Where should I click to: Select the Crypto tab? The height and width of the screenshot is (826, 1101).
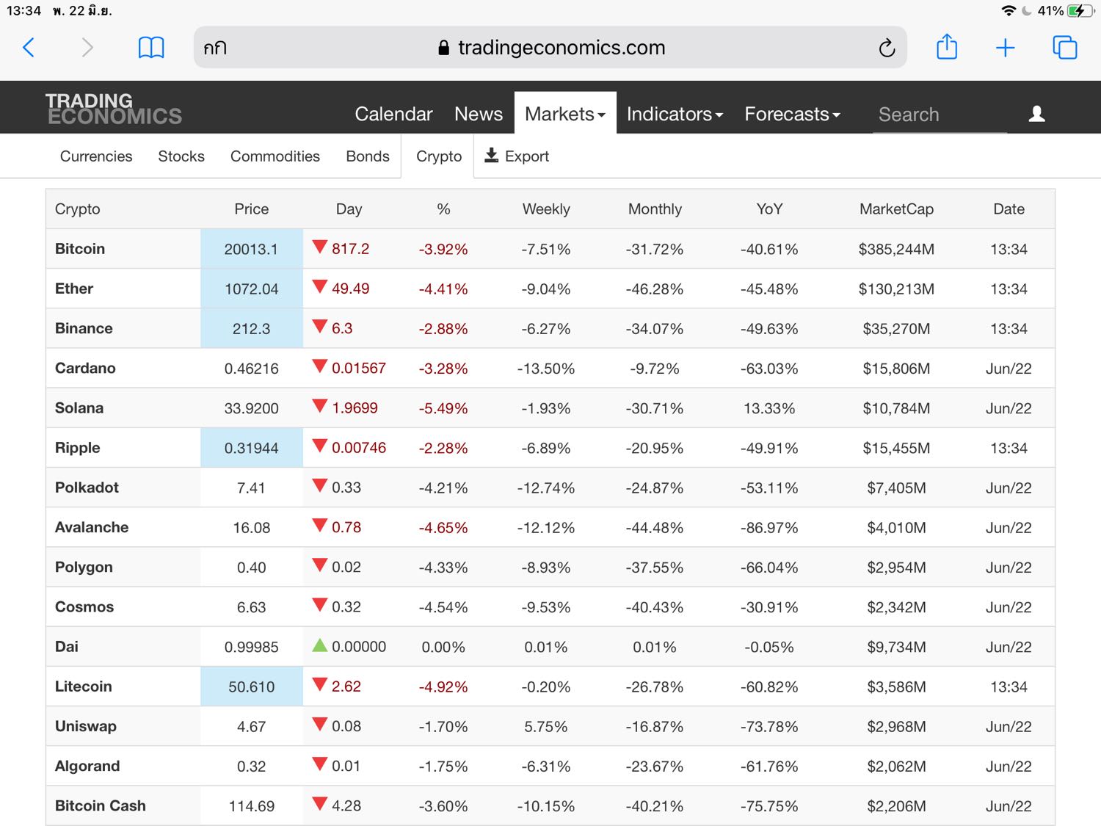click(x=439, y=156)
